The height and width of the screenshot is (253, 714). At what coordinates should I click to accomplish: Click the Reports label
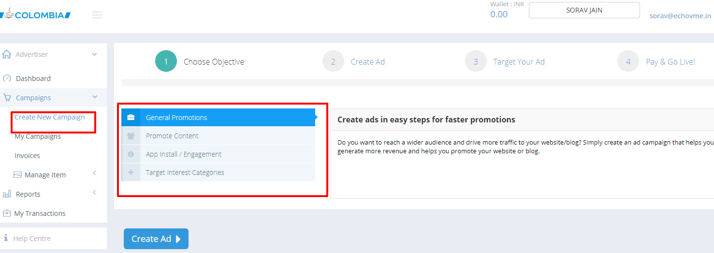pyautogui.click(x=28, y=194)
